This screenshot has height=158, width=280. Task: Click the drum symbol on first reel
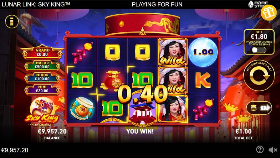pyautogui.click(x=82, y=108)
